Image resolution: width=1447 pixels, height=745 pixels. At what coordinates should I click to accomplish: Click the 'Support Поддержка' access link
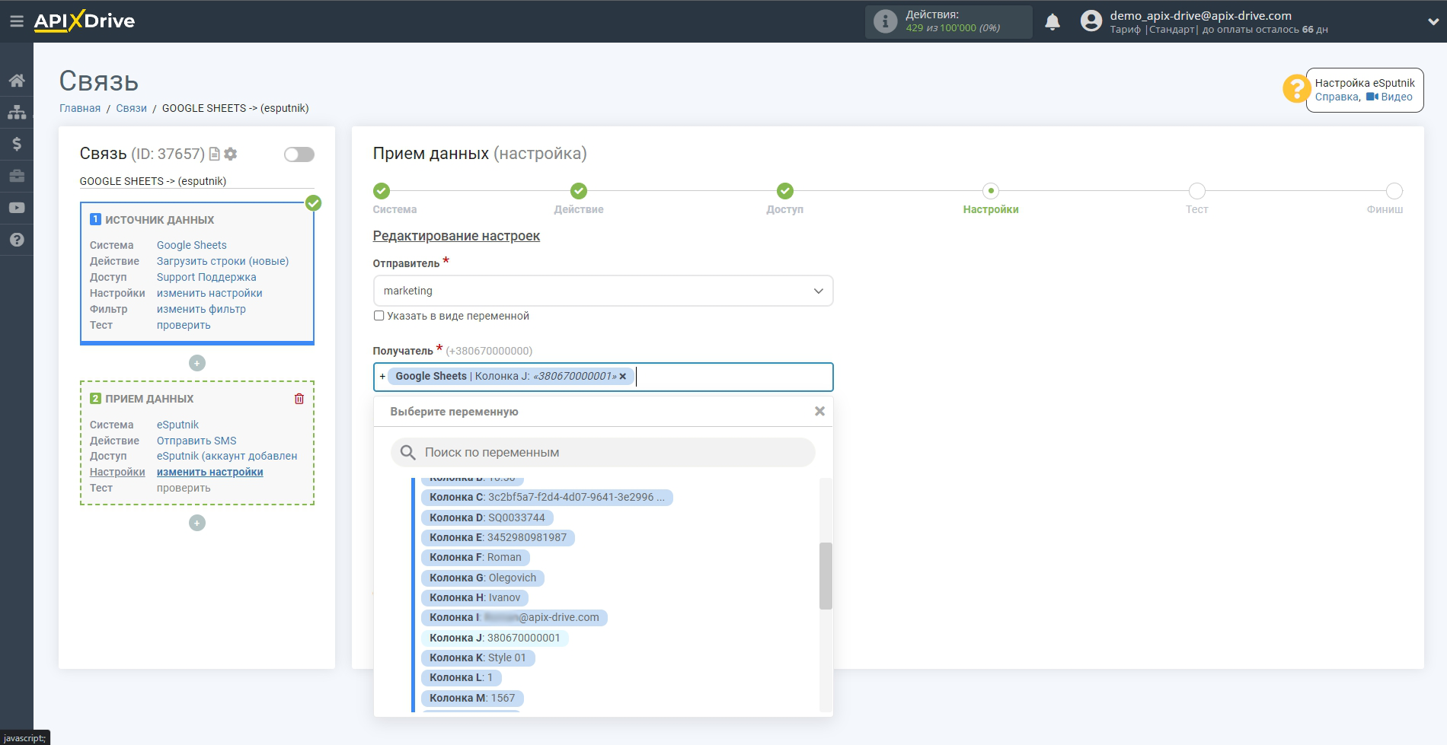[x=206, y=277]
